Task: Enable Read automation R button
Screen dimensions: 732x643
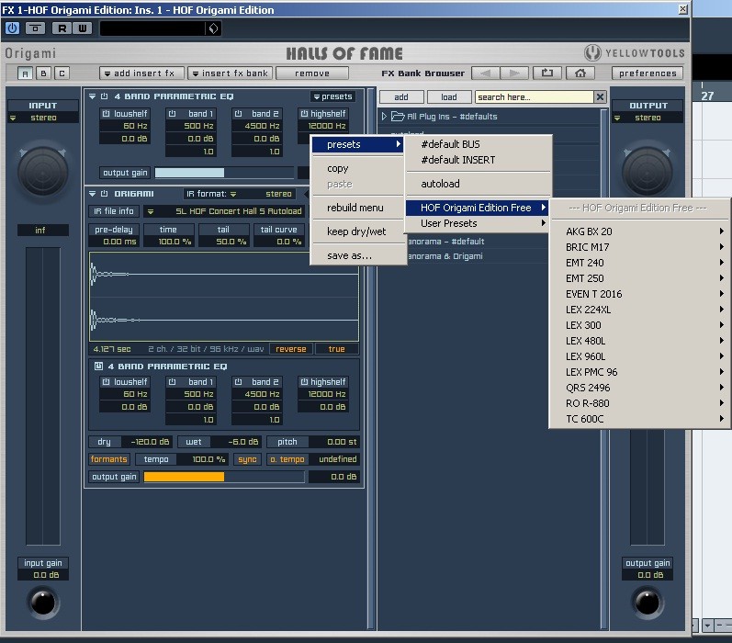Action: [62, 28]
